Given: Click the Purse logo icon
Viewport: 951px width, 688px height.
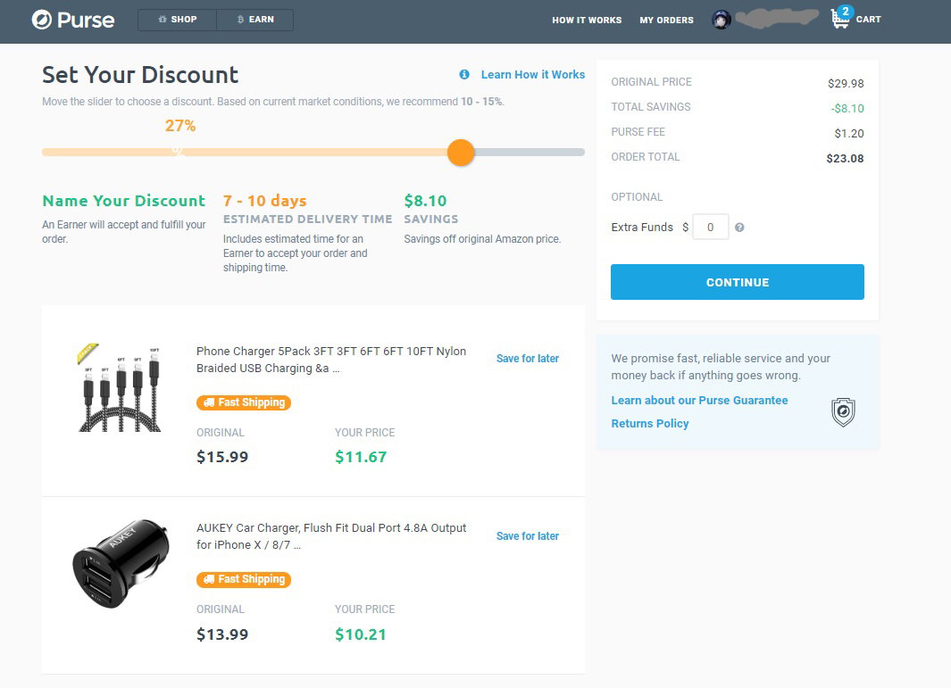Looking at the screenshot, I should [x=41, y=20].
